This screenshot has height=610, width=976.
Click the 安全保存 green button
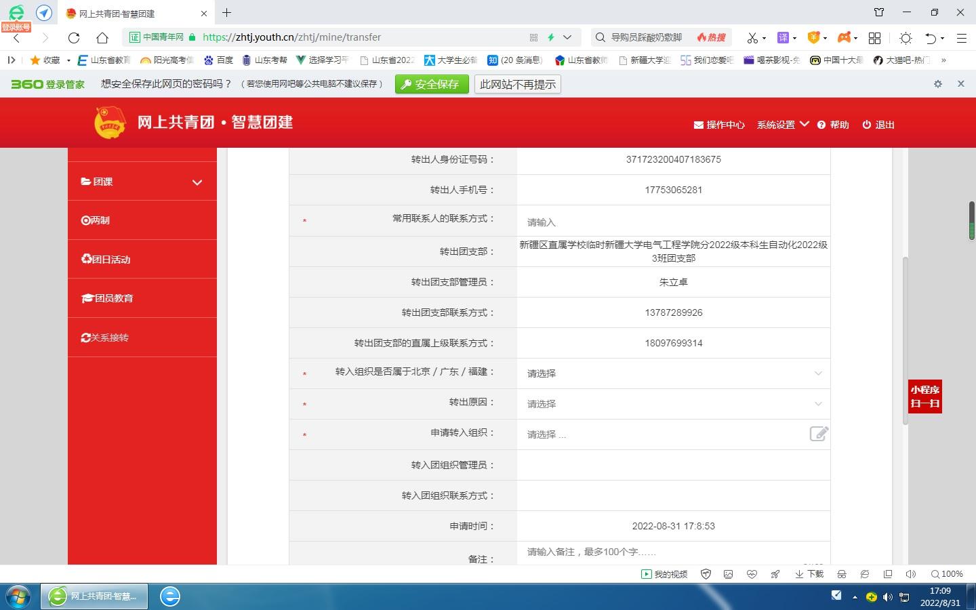pos(432,84)
